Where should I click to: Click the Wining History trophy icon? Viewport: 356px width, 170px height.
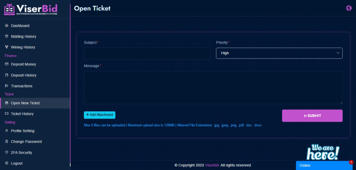pos(7,47)
